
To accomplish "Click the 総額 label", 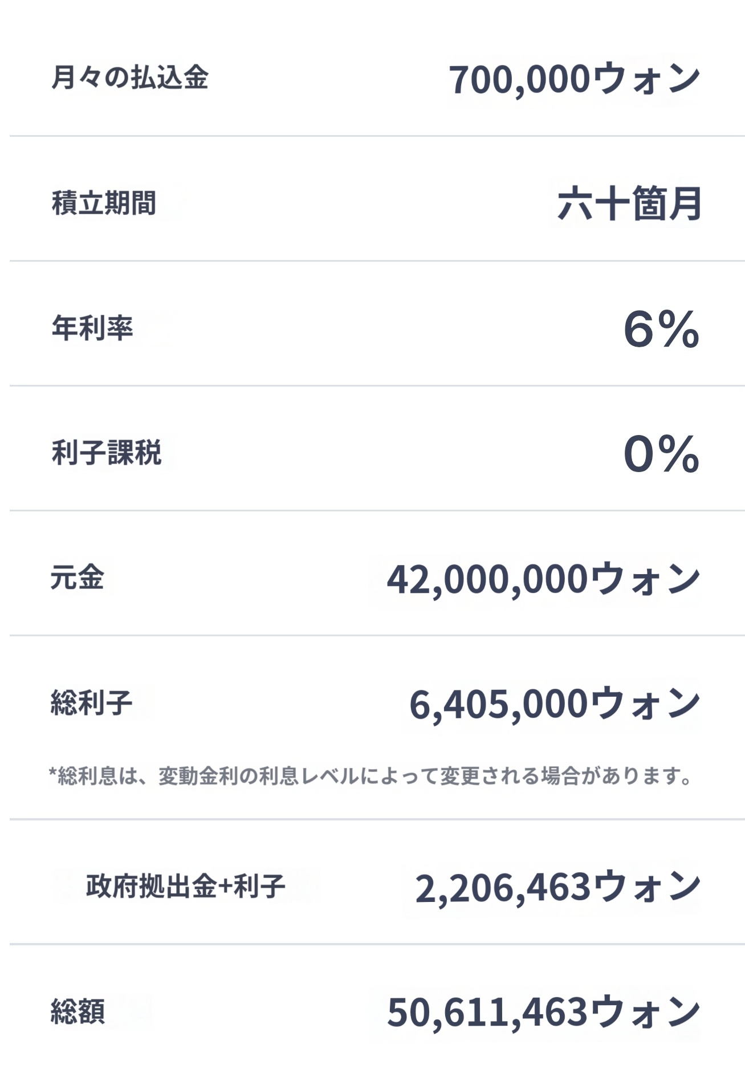I will (x=78, y=1011).
